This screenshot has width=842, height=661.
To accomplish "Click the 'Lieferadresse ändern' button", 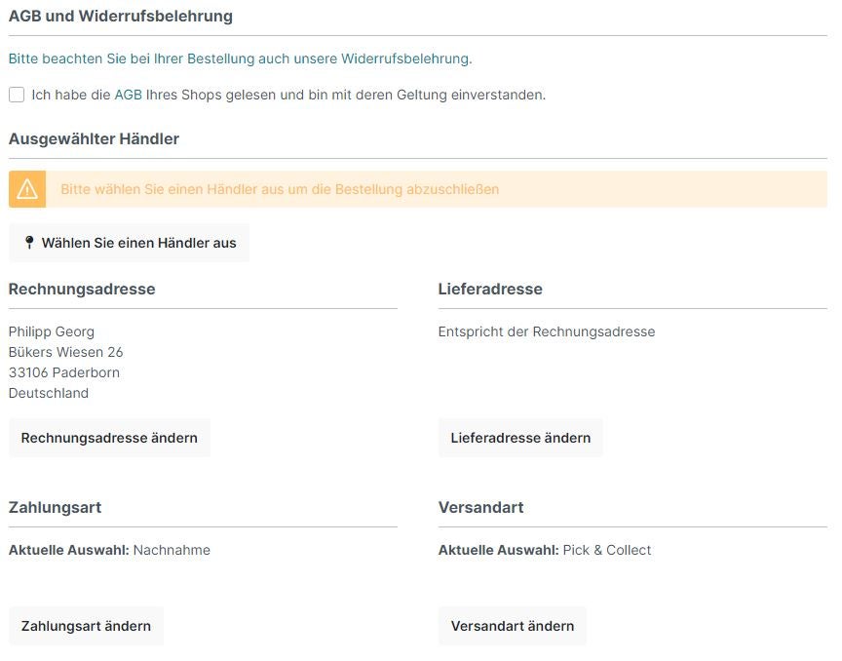I will (520, 438).
